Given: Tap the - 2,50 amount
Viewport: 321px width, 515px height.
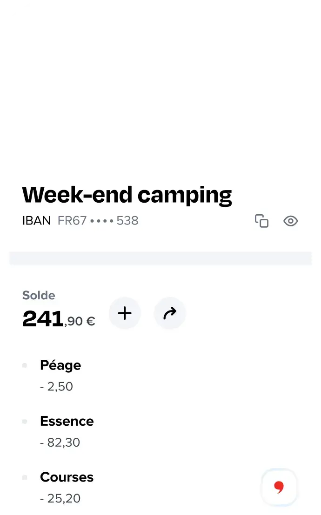Looking at the screenshot, I should coord(57,387).
